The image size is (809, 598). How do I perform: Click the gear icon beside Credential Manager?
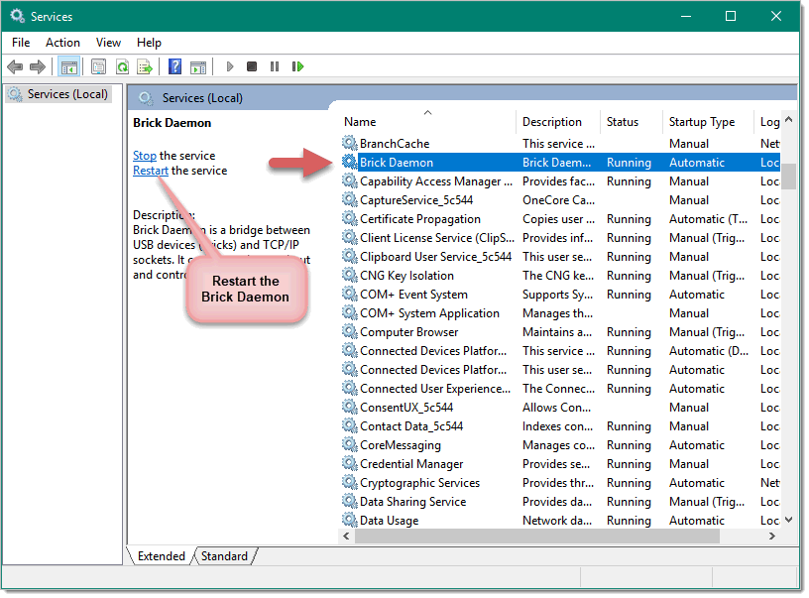coord(350,464)
